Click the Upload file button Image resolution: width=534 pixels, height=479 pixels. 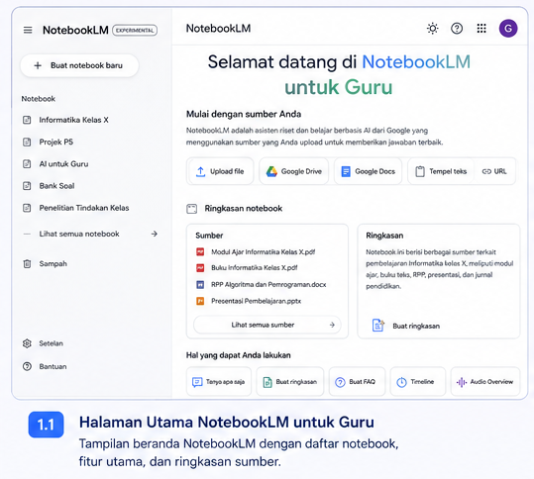(220, 171)
